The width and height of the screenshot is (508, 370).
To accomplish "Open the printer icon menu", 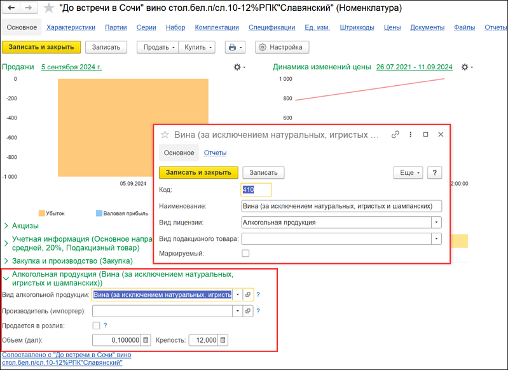I will [235, 47].
